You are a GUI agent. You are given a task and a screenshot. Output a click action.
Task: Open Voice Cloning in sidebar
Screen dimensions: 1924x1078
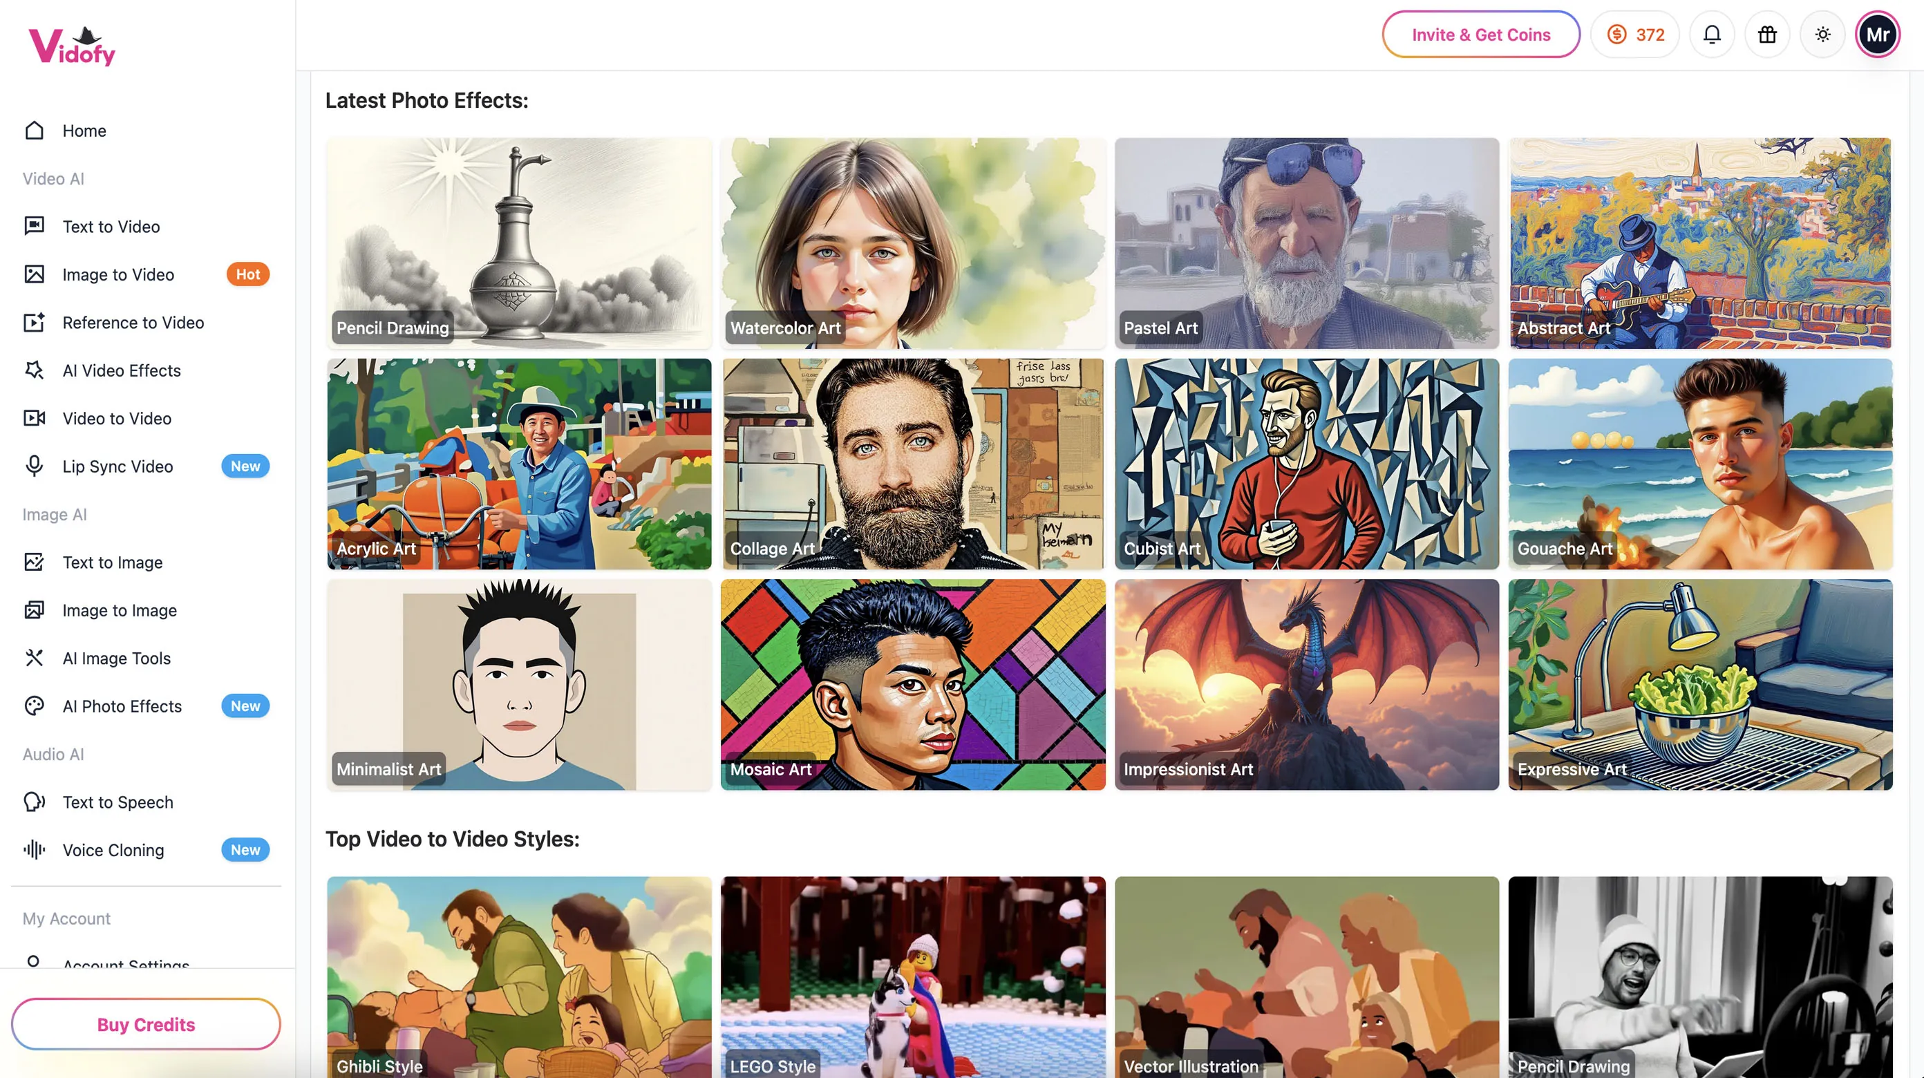pyautogui.click(x=113, y=850)
